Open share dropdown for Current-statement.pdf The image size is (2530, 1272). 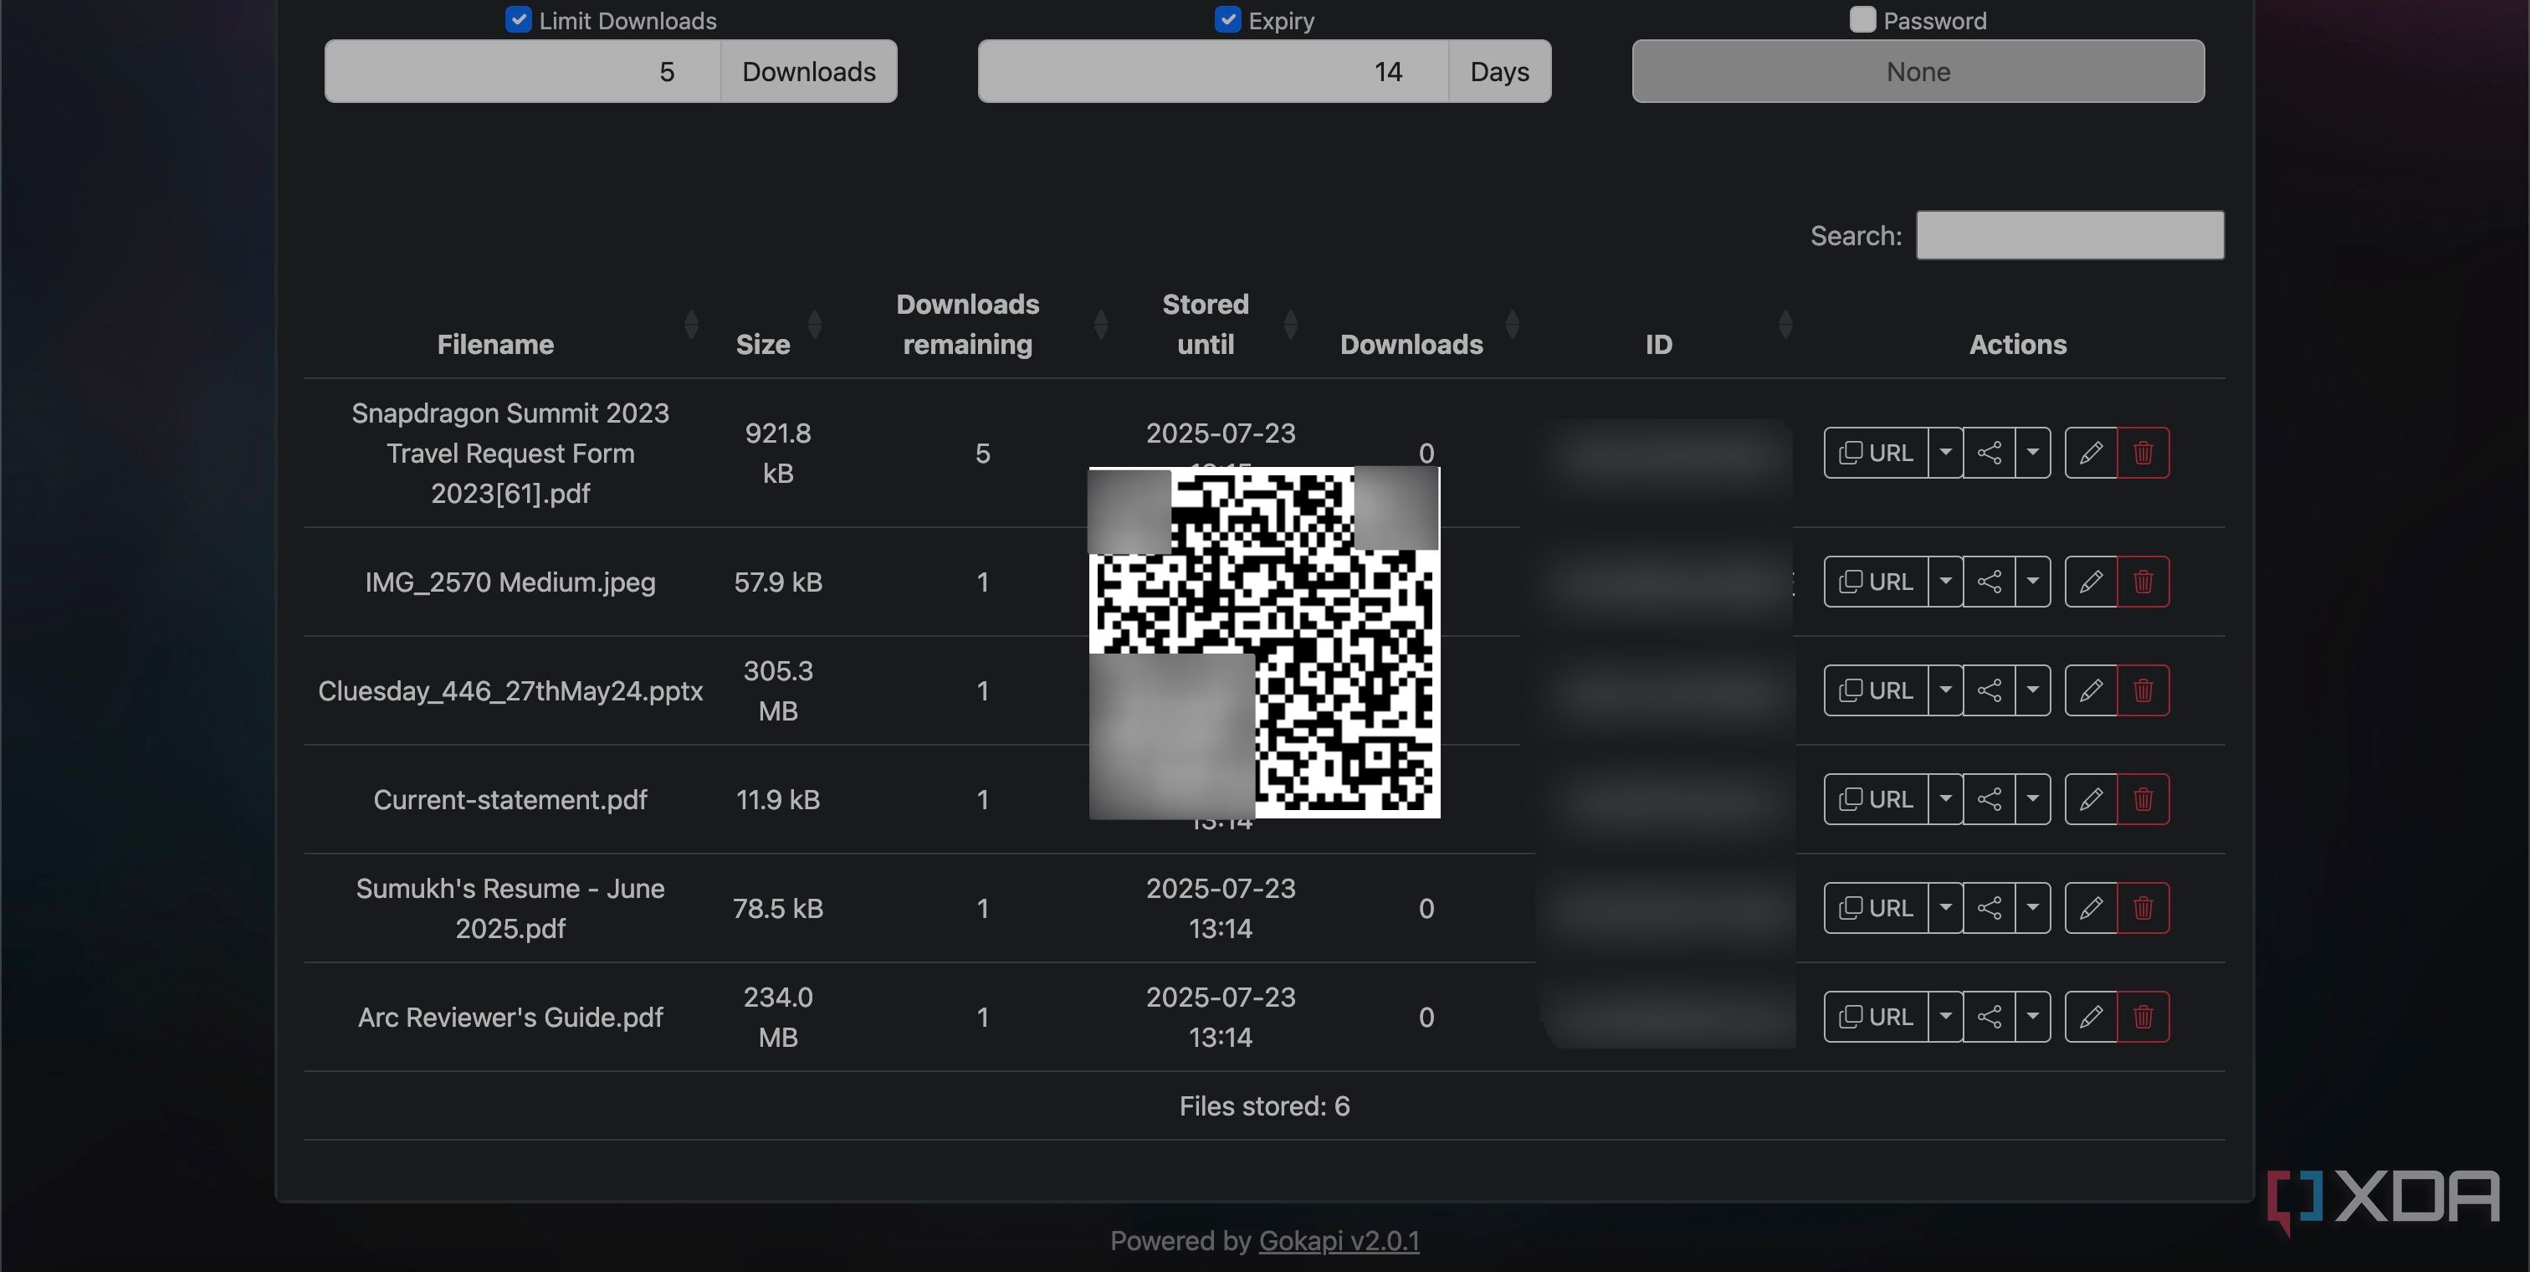pyautogui.click(x=2033, y=799)
